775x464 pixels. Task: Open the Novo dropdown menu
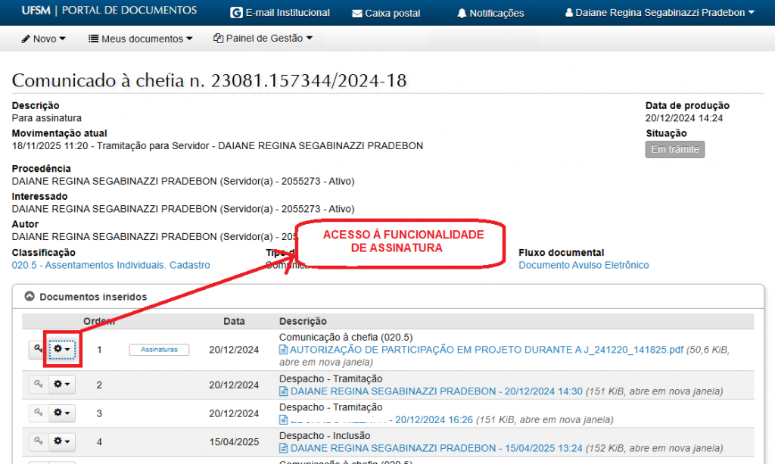[x=43, y=39]
